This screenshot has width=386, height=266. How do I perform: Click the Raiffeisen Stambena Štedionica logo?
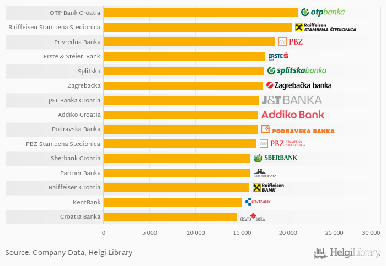(325, 27)
